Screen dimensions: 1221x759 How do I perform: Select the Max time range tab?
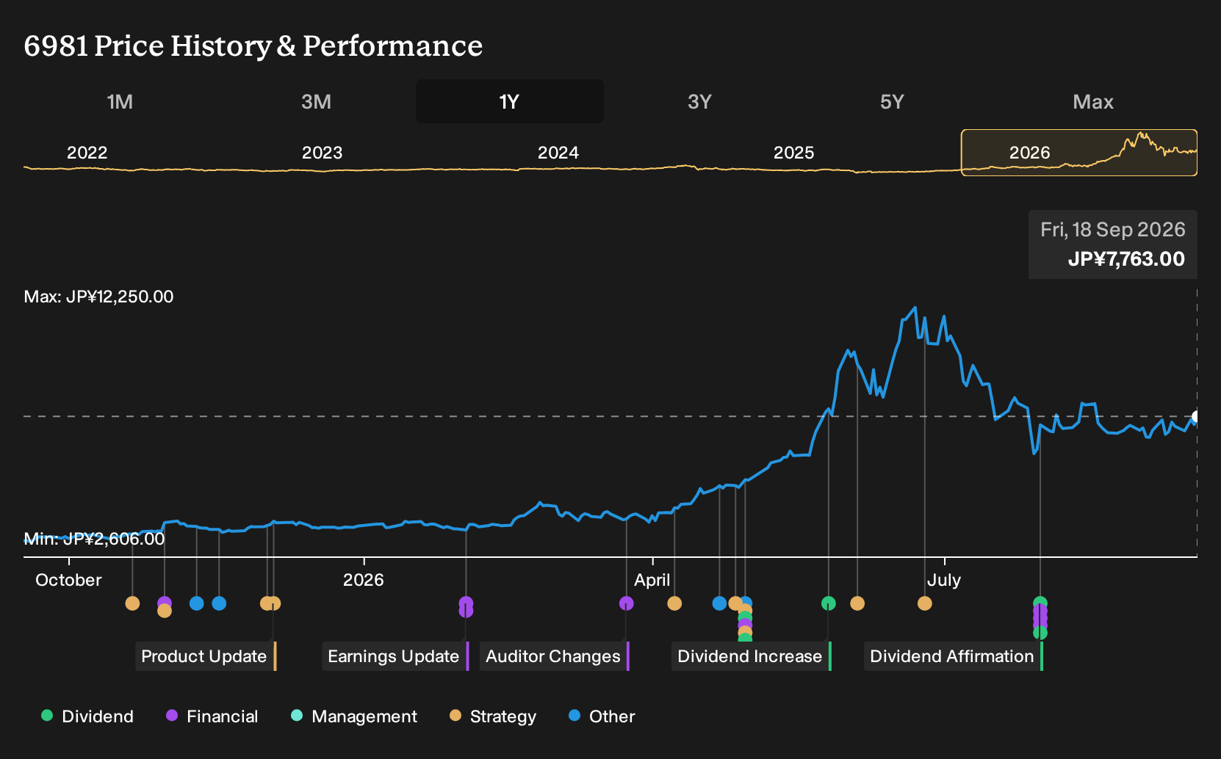pyautogui.click(x=1093, y=101)
